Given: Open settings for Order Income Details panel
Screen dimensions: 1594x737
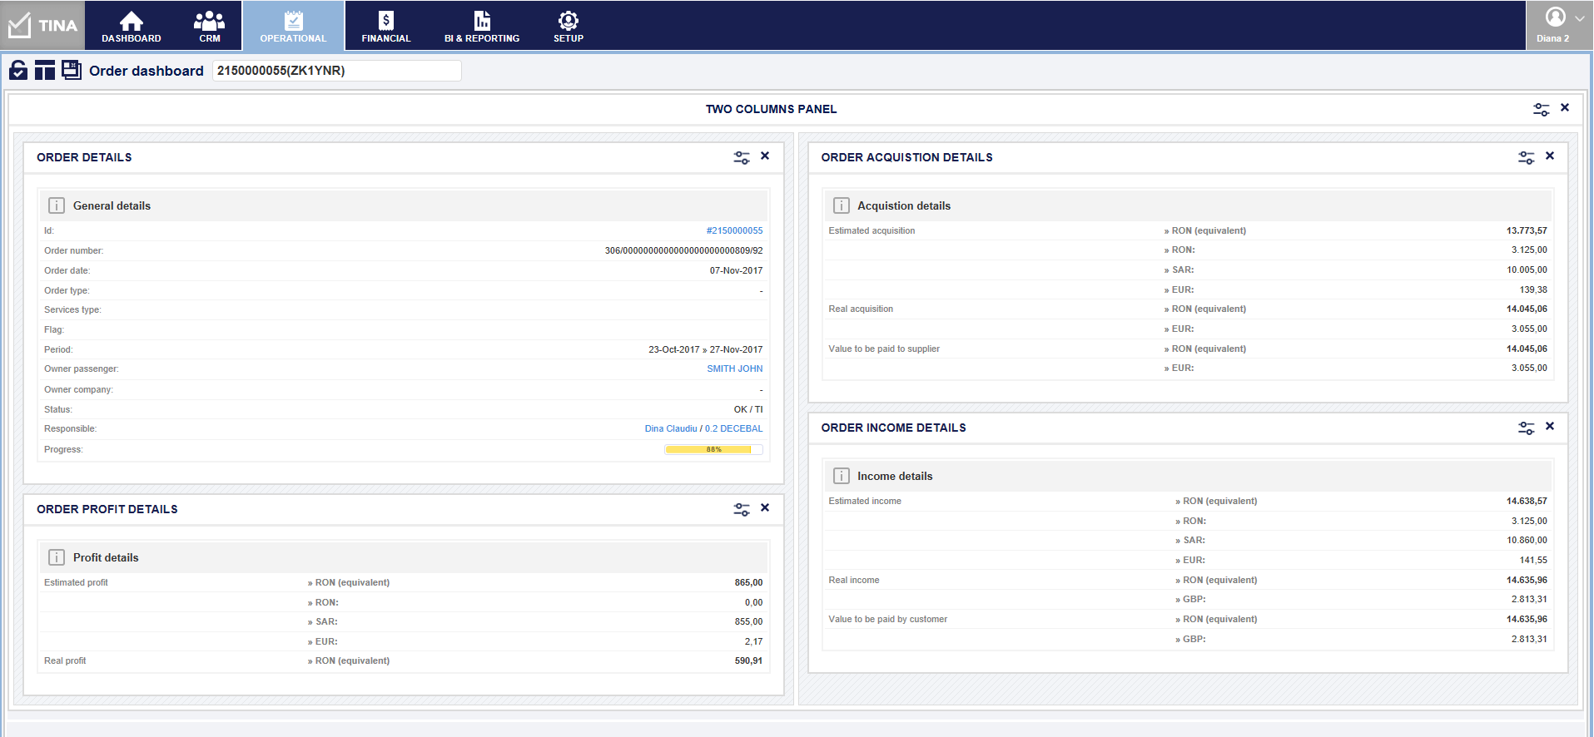Looking at the screenshot, I should 1526,428.
